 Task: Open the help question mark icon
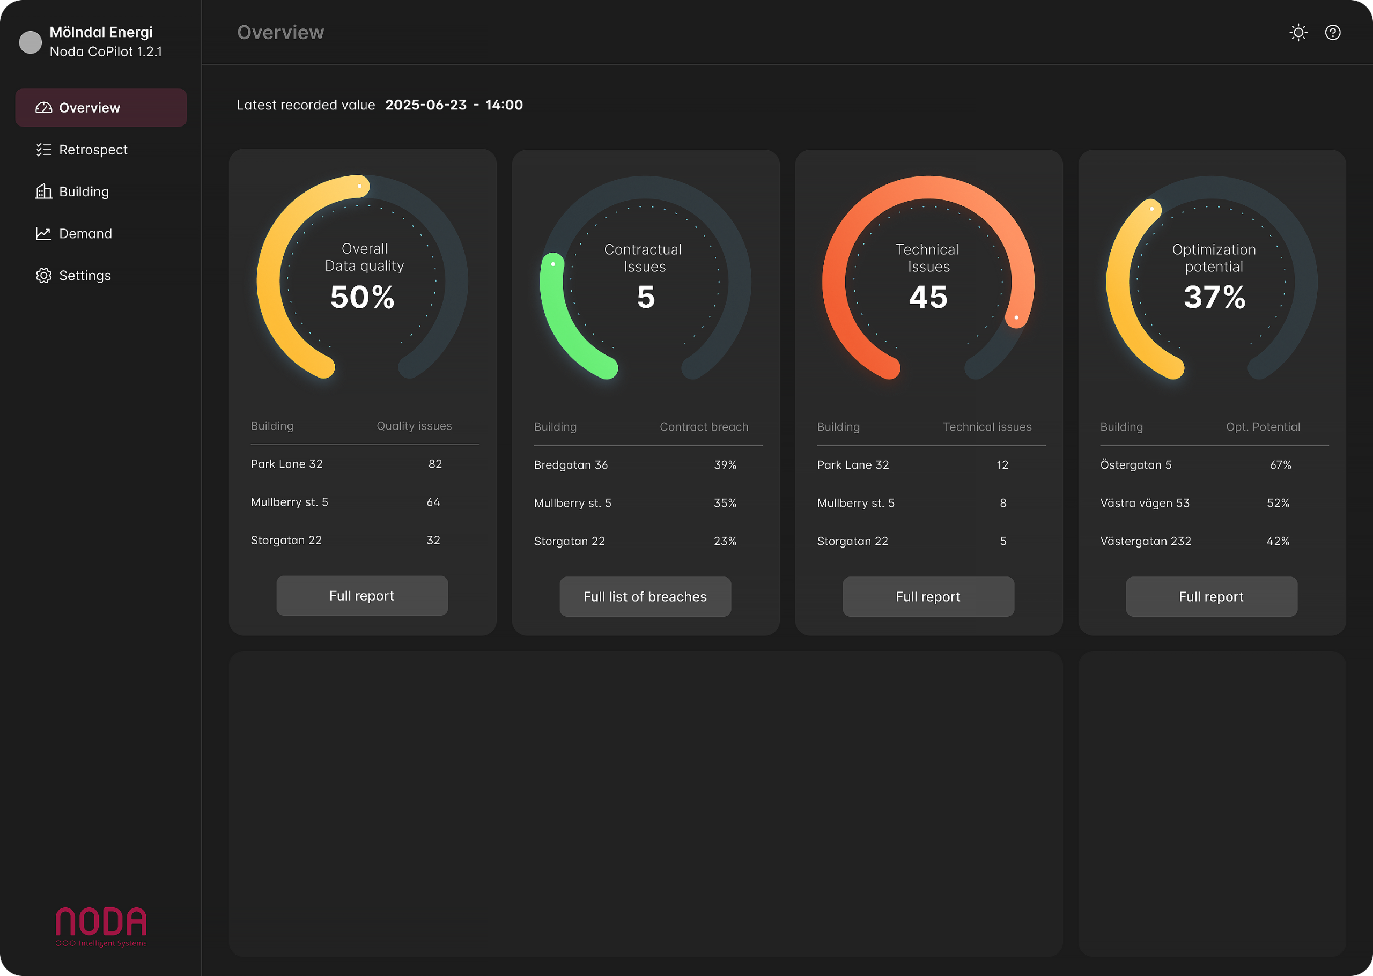point(1332,33)
